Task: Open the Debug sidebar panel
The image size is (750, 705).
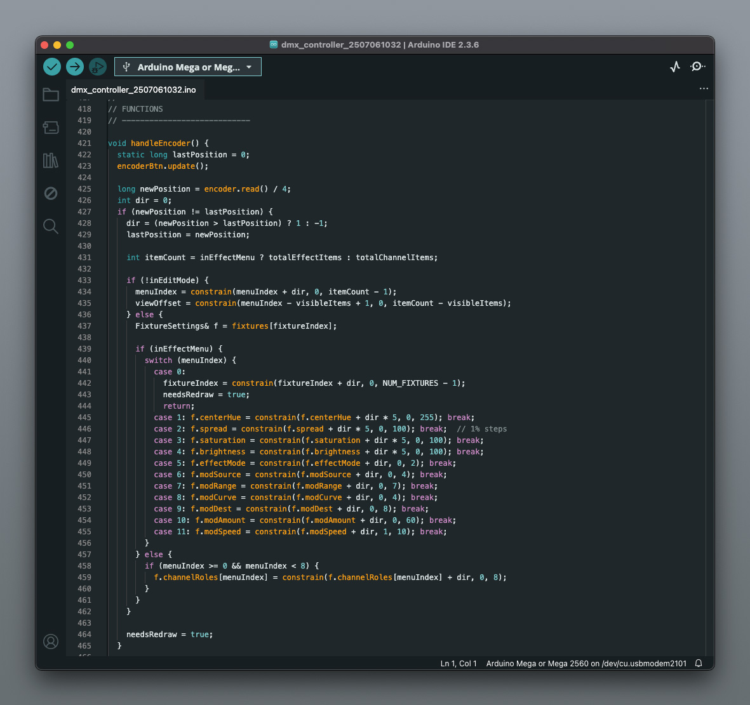Action: click(51, 194)
